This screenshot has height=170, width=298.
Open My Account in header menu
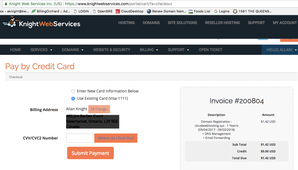[x=285, y=23]
